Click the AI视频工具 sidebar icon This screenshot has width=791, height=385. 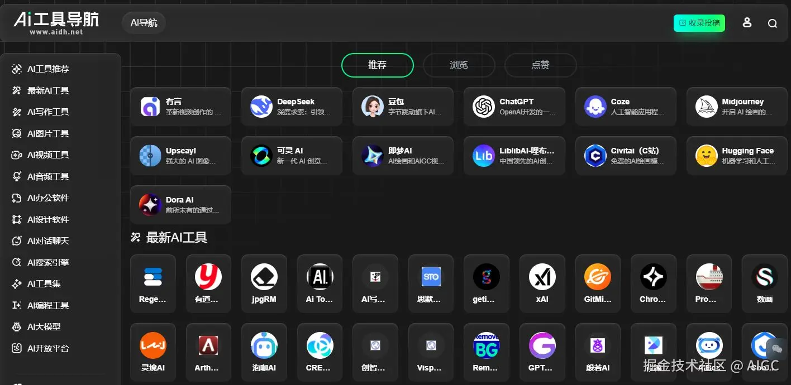[x=17, y=155]
